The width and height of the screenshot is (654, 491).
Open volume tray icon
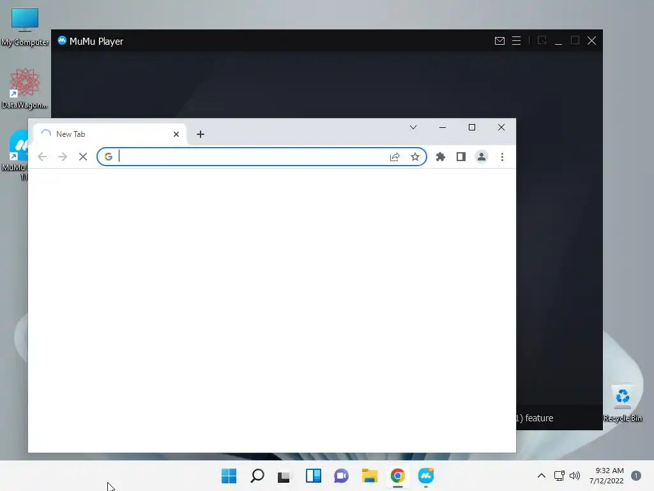pos(575,476)
